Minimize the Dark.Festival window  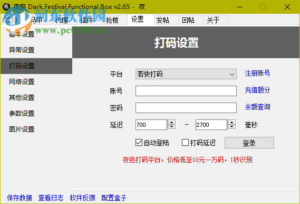pos(239,7)
